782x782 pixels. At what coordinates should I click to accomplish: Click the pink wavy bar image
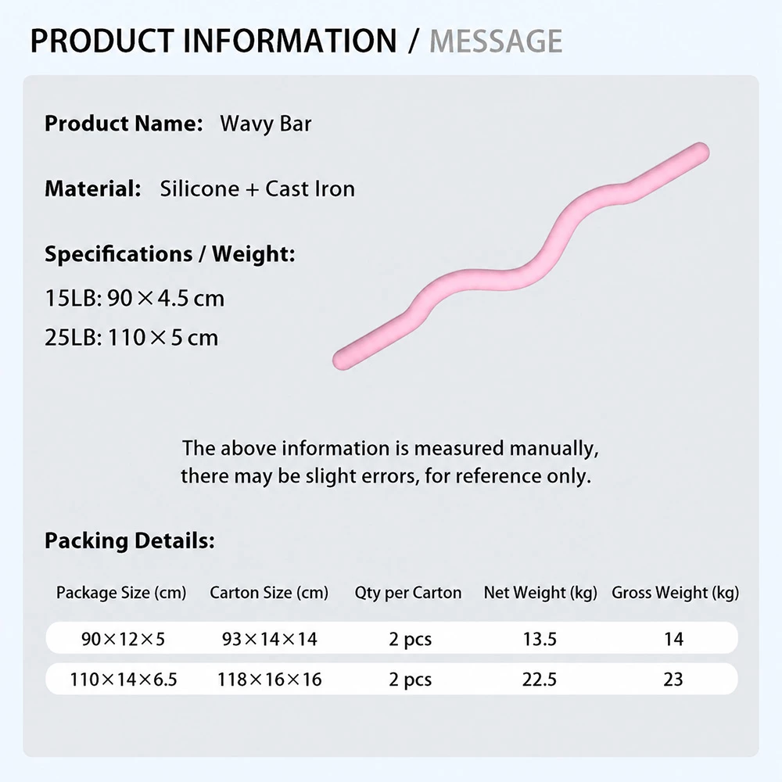(521, 256)
